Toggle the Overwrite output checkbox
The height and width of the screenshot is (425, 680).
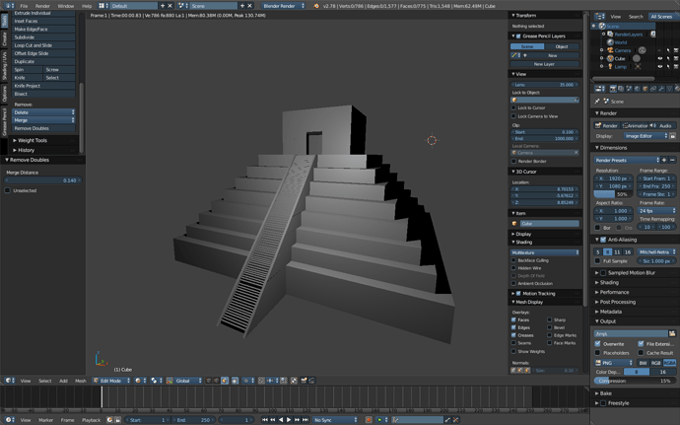pos(598,344)
